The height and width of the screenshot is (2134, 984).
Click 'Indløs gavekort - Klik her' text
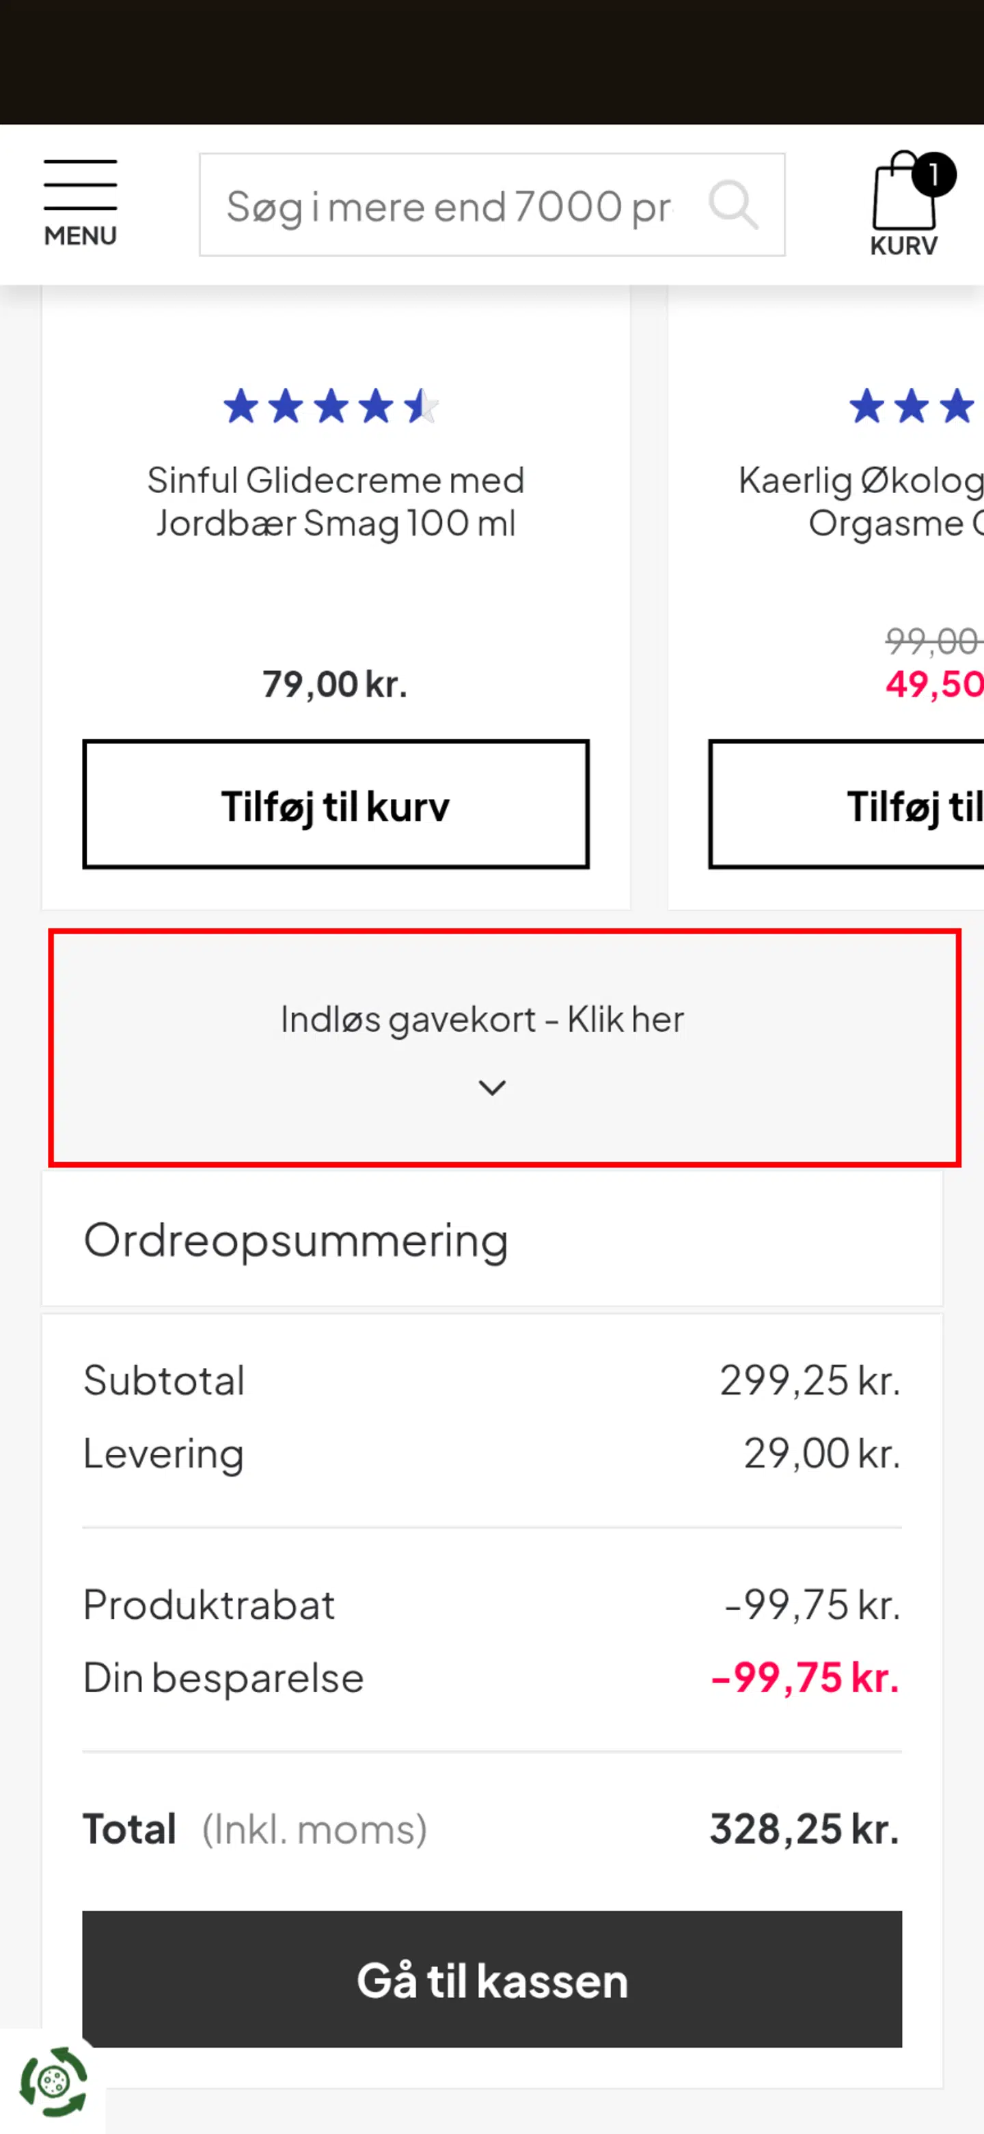[x=482, y=1020]
